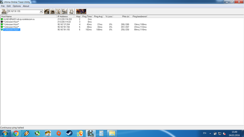Open the Options menu
The width and height of the screenshot is (244, 137).
[17, 6]
